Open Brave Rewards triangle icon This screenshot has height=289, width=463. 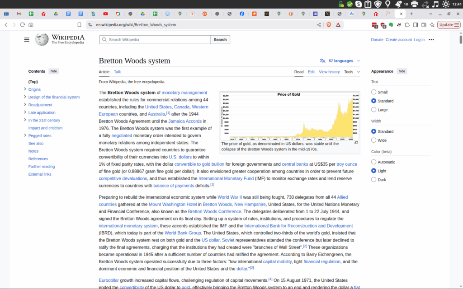pyautogui.click(x=338, y=25)
